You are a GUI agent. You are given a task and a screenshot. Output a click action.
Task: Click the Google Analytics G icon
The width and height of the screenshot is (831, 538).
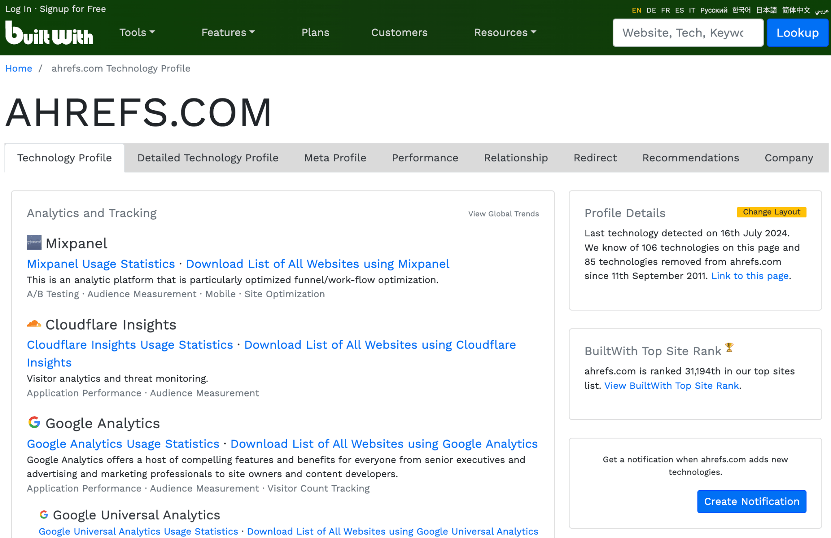(34, 423)
